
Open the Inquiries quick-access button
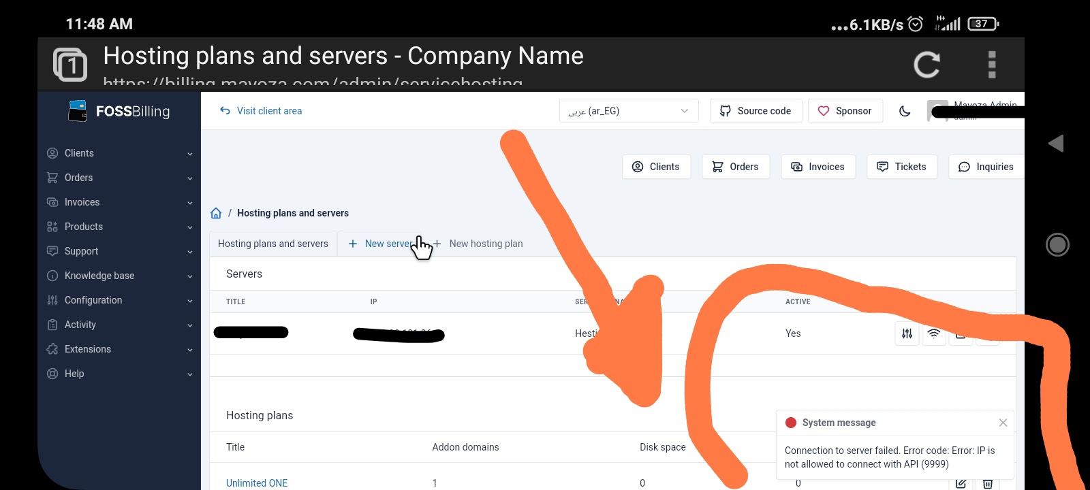click(x=986, y=167)
